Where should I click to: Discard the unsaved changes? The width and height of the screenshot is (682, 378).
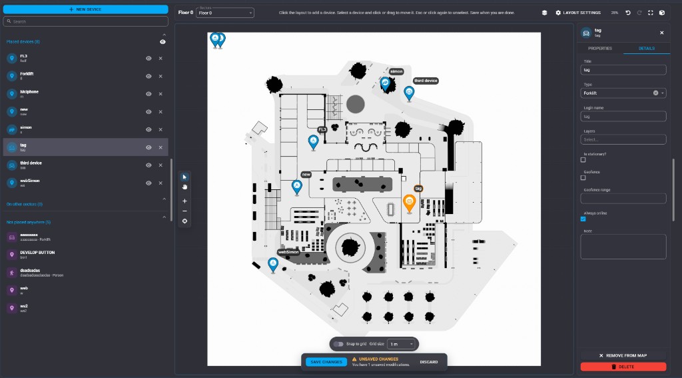click(429, 362)
